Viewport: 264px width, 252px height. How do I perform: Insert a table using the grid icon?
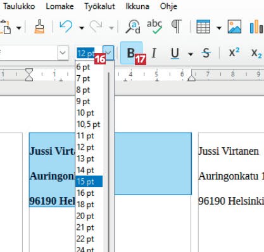tap(203, 27)
